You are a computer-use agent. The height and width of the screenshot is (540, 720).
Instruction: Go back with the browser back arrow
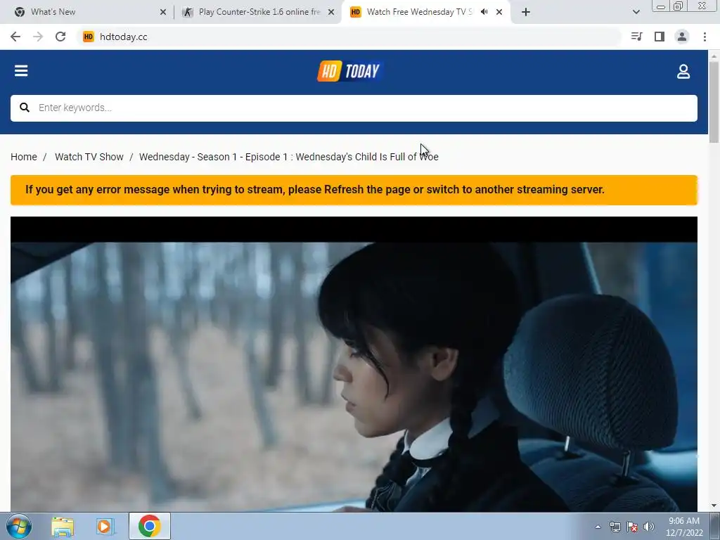point(15,37)
